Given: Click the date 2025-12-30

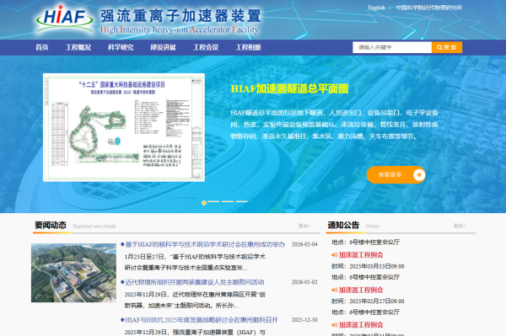Looking at the screenshot, I should tap(304, 320).
